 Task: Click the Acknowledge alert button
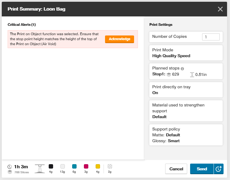tap(119, 39)
